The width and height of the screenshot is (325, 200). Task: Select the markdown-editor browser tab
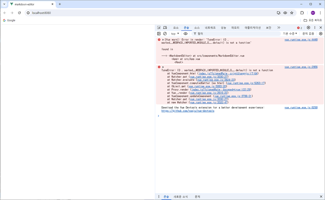[32, 4]
